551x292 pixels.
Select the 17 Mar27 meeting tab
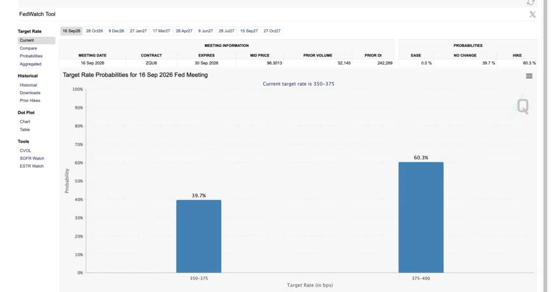[x=161, y=31]
